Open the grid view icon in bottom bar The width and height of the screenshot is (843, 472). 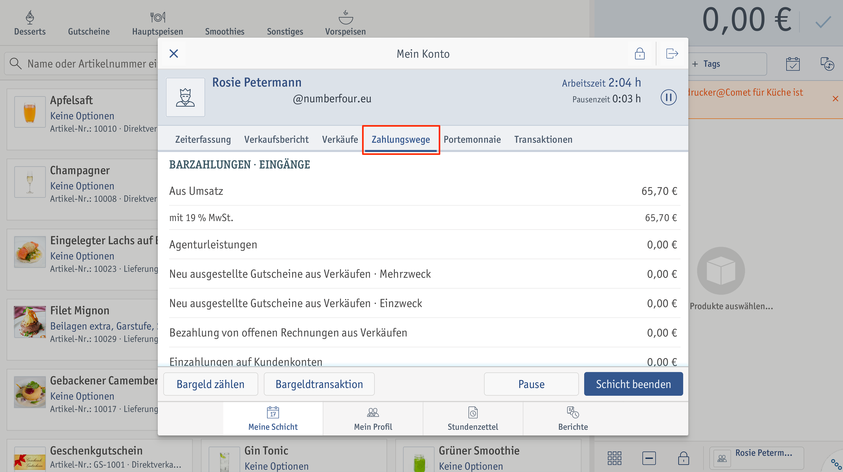(x=614, y=458)
